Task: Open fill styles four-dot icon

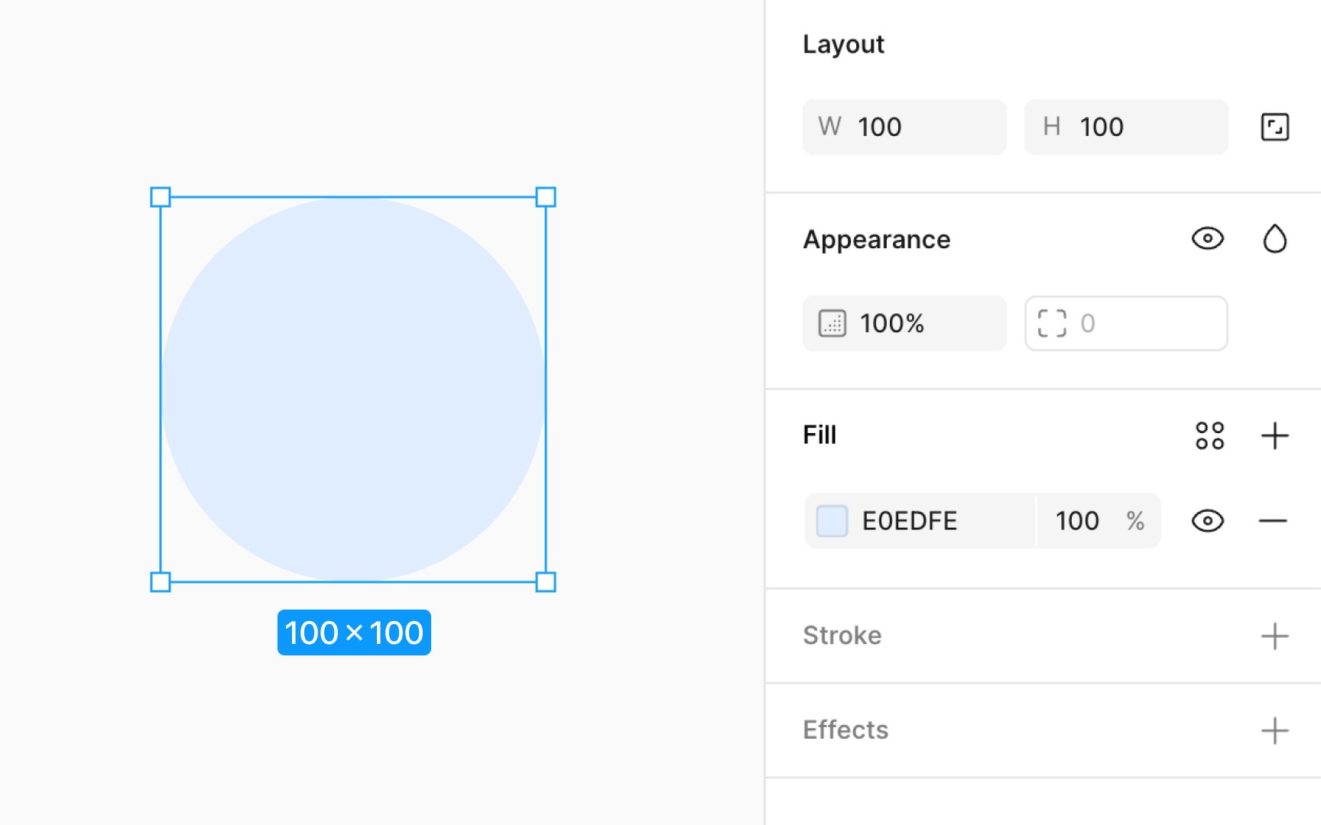Action: coord(1209,435)
